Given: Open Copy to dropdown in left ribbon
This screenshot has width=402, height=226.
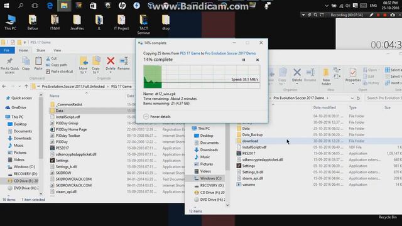Looking at the screenshot, I should pyautogui.click(x=95, y=65).
